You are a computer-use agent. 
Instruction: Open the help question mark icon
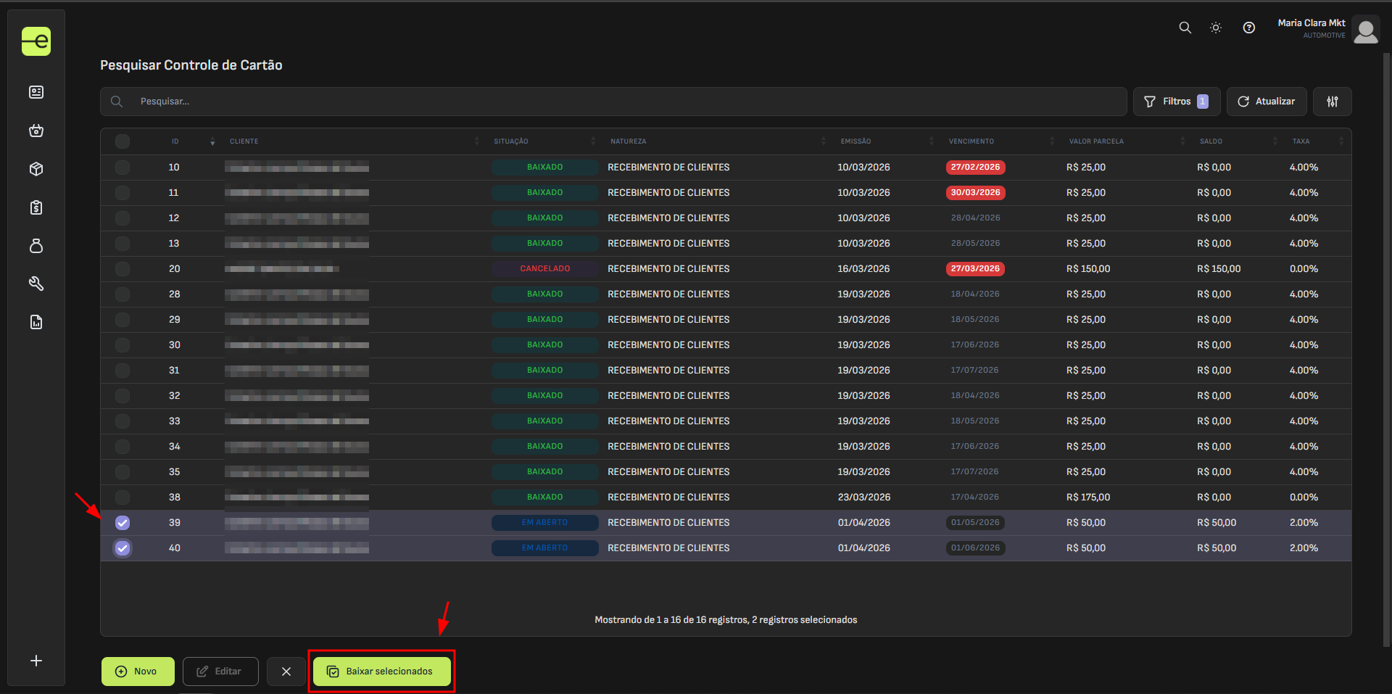click(1248, 28)
